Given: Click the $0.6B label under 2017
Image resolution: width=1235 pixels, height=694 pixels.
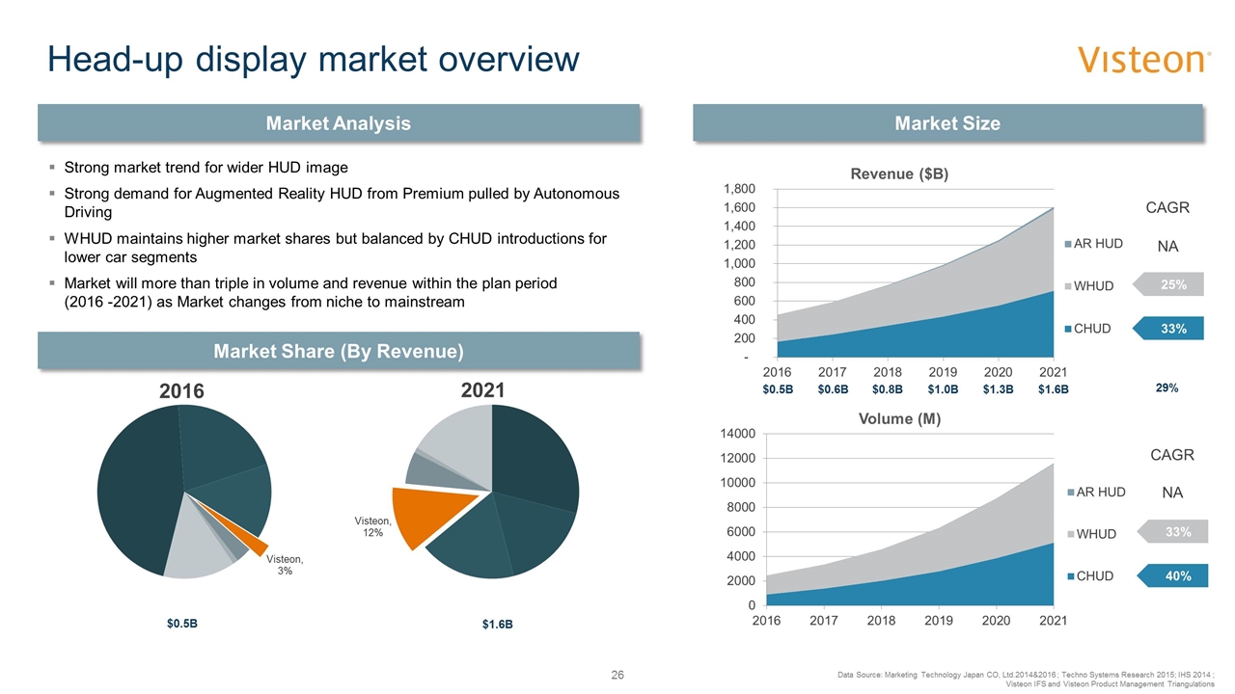Looking at the screenshot, I should [833, 389].
